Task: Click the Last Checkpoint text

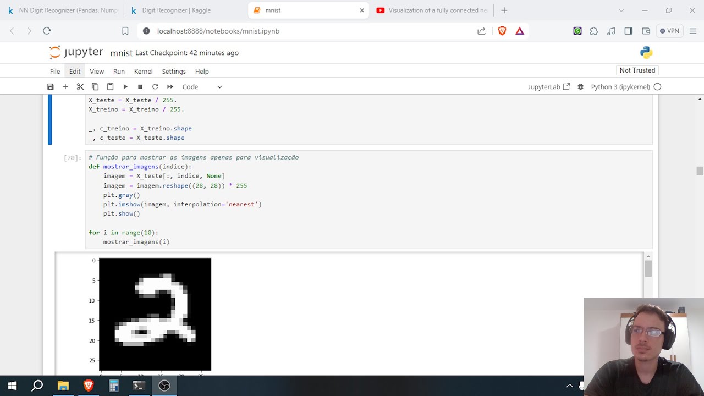Action: tap(187, 53)
